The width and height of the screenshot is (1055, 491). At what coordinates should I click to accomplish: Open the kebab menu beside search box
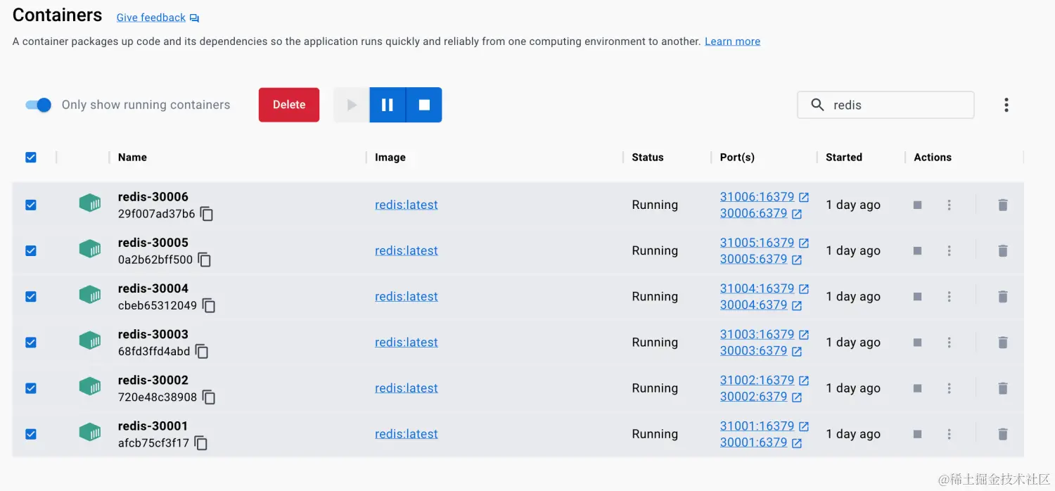click(1006, 105)
